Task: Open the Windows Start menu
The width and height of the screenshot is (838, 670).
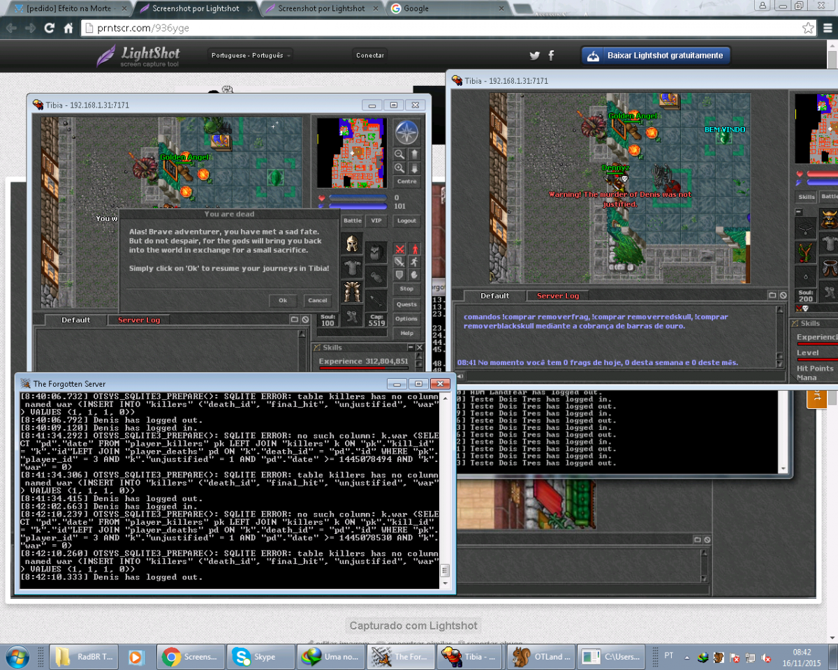Action: point(17,657)
